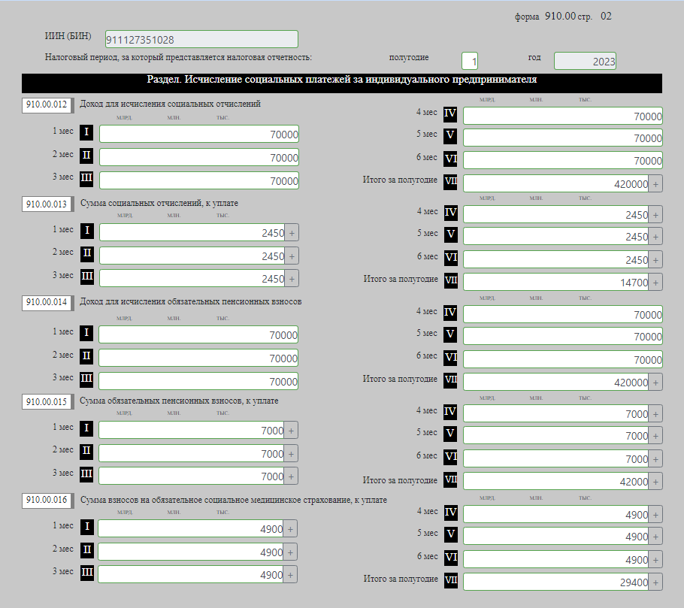
Task: Click month 6 field of 910.00.012 section
Action: click(x=562, y=161)
